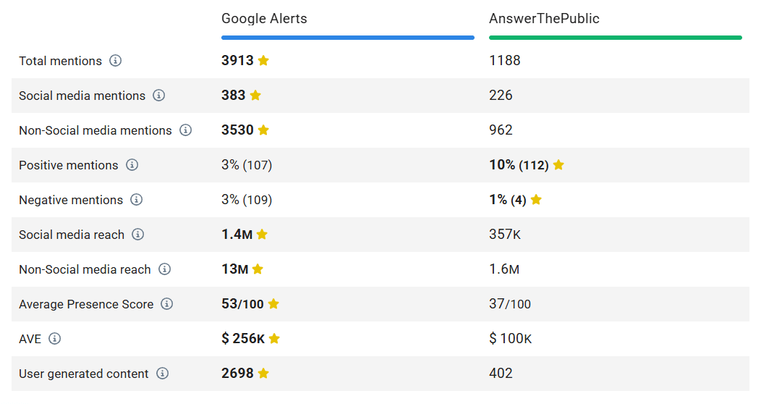Click the $ 256K AVE value
The image size is (761, 404).
tap(243, 339)
